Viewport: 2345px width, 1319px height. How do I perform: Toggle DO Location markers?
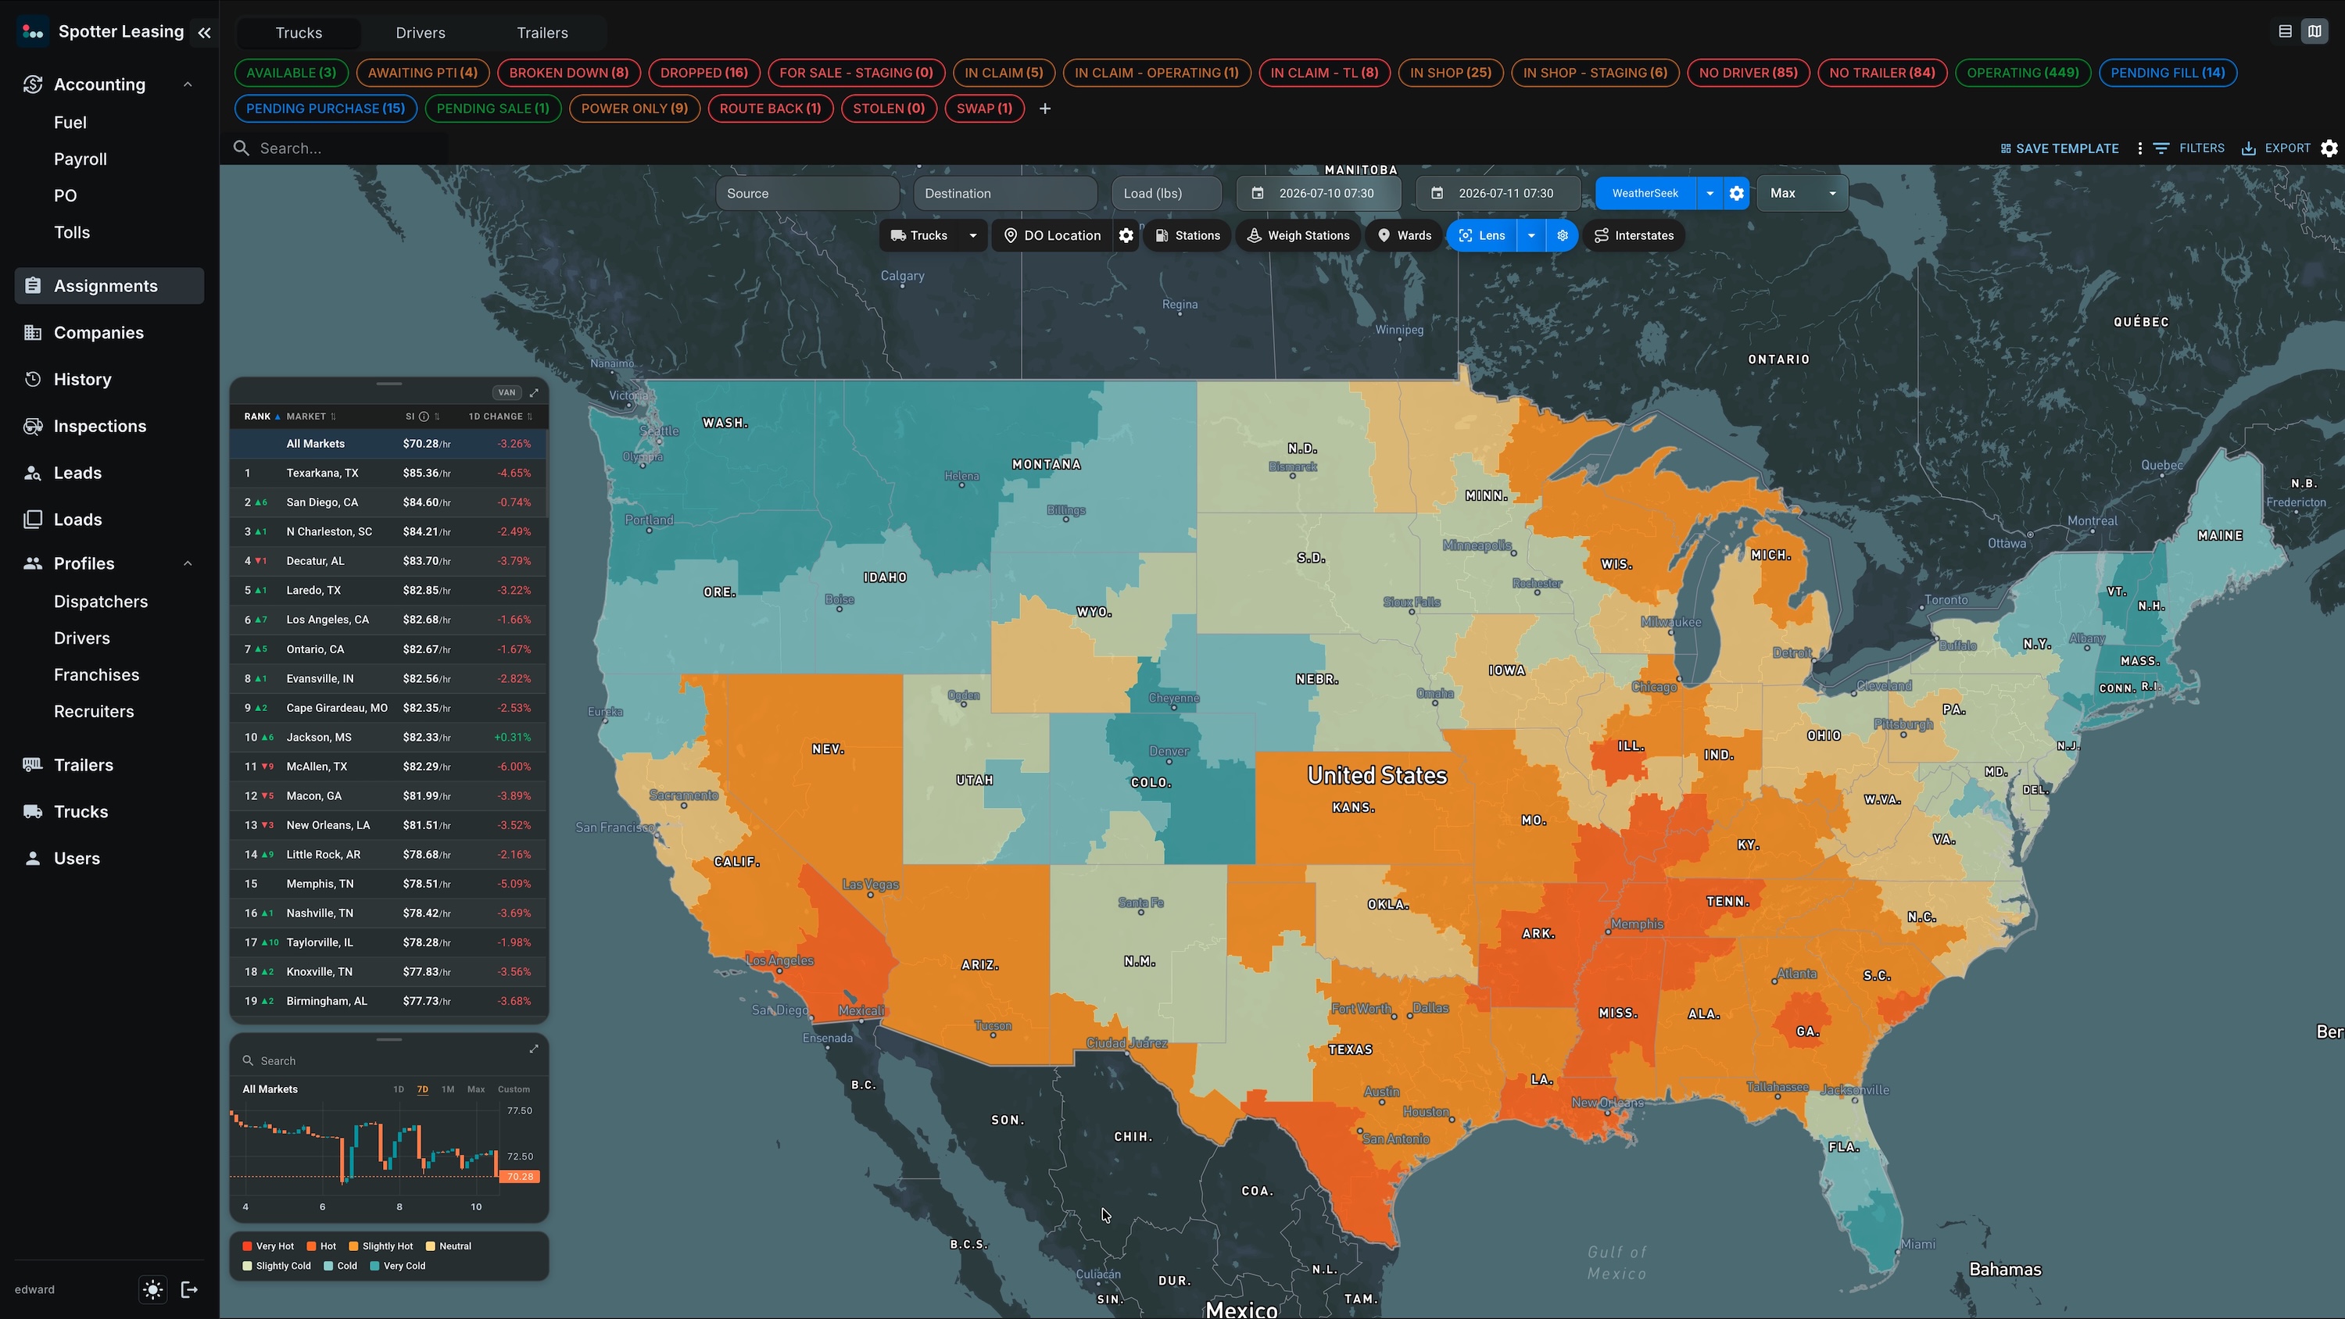tap(1051, 236)
